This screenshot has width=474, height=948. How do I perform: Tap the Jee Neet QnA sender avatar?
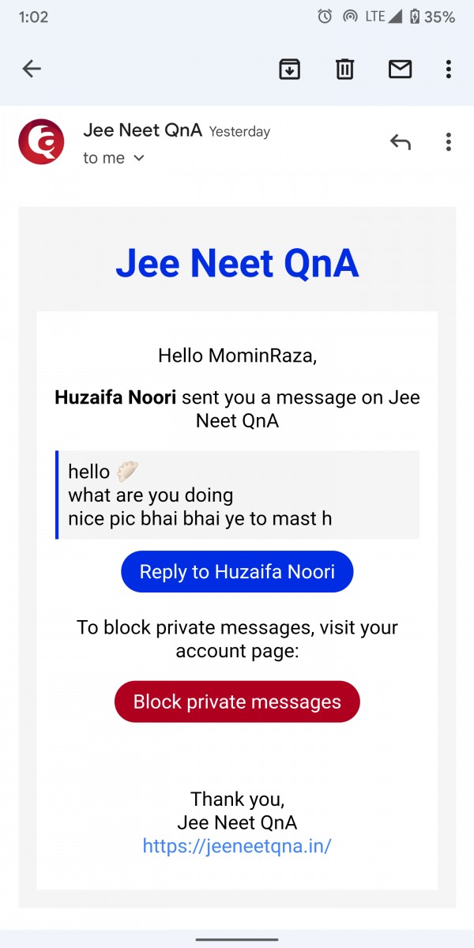point(41,141)
